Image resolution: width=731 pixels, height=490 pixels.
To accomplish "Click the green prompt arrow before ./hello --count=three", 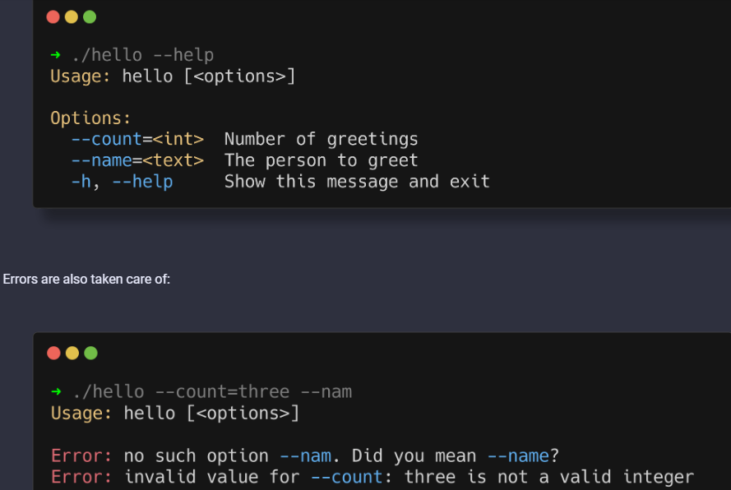I will pos(56,391).
